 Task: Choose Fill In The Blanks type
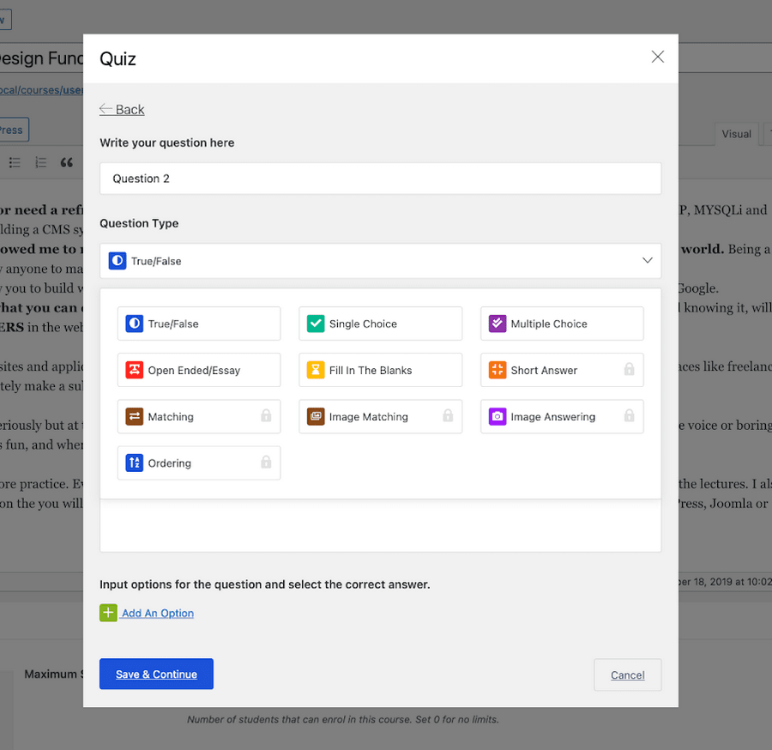click(x=380, y=370)
